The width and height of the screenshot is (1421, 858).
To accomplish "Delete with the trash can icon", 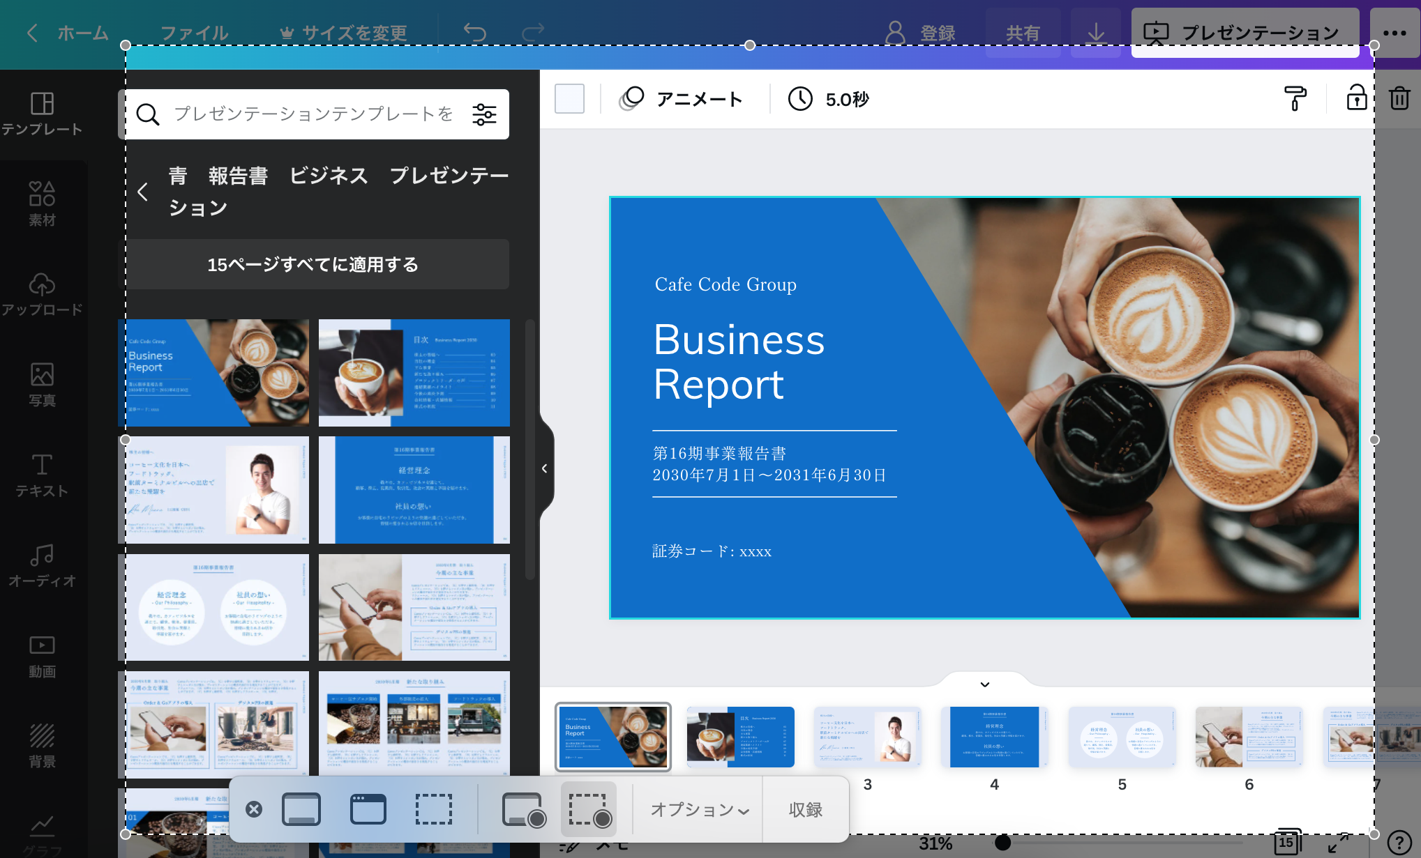I will 1400,98.
